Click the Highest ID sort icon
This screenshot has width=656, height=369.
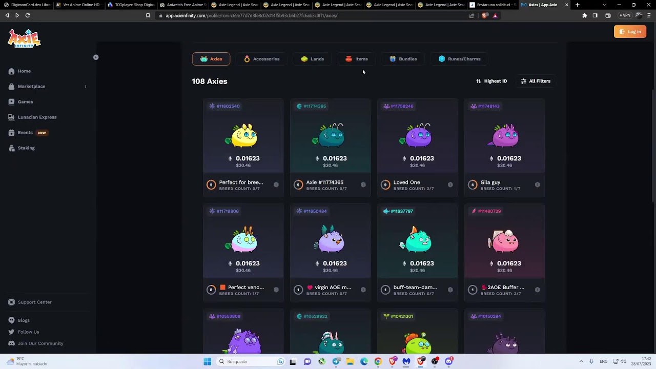click(479, 81)
